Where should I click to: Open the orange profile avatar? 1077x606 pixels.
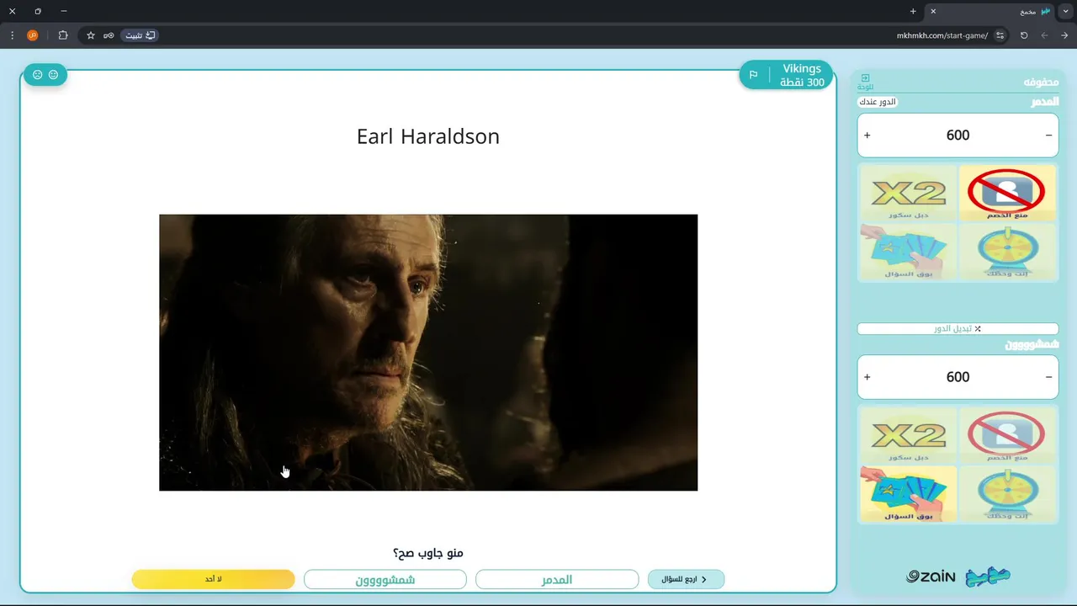pyautogui.click(x=33, y=35)
